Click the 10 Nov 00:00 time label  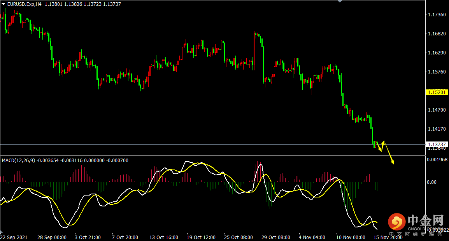tap(351, 237)
